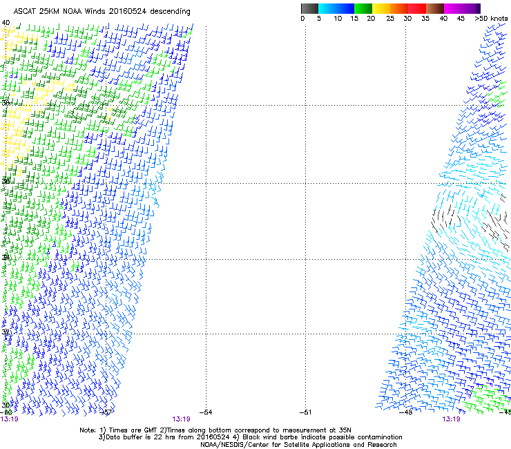
Task: Click the 'Data buffer is 22 hrs' note line
Action: point(250,437)
